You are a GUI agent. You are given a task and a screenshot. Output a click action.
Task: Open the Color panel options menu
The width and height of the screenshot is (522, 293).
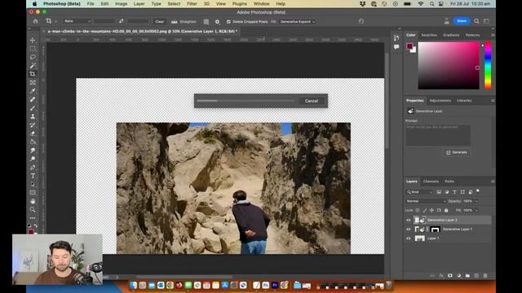pos(493,35)
